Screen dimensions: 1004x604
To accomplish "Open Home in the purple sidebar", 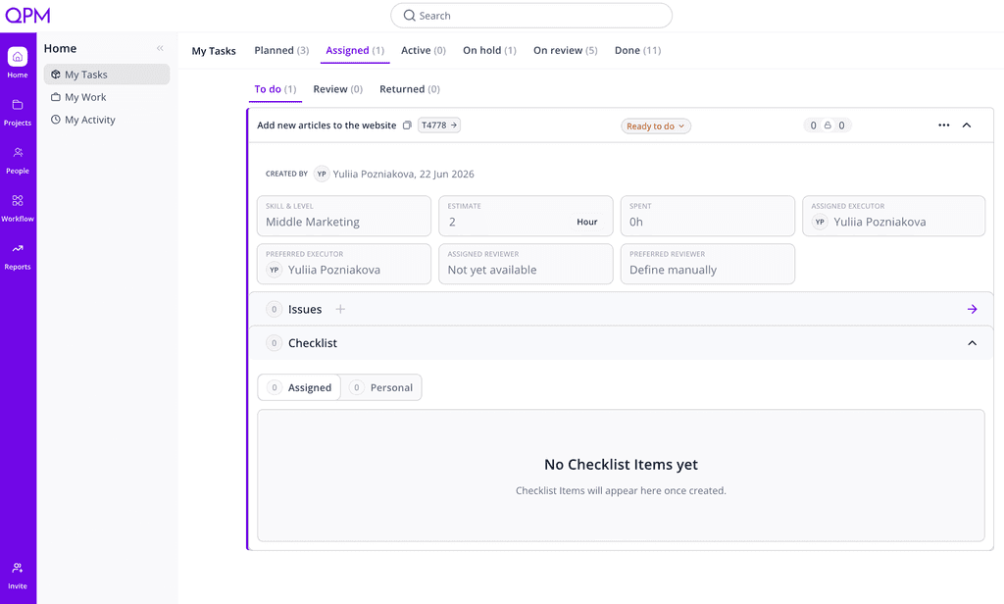I will click(x=18, y=63).
